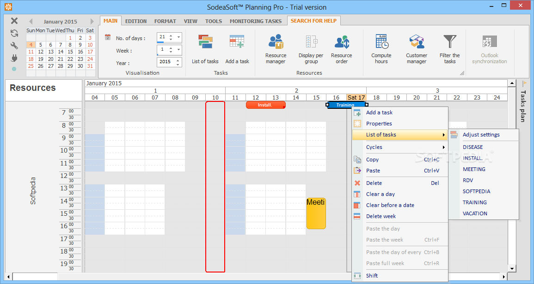534x284 pixels.
Task: Click the Sat 17 day header
Action: 356,97
